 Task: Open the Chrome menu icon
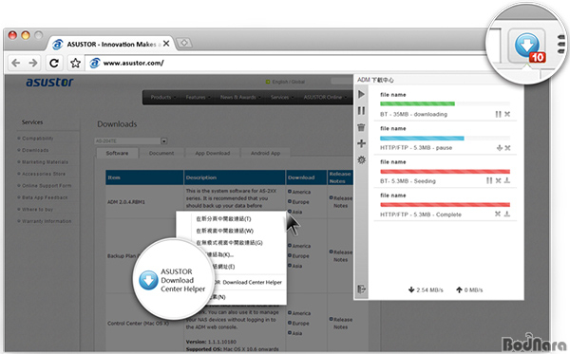pyautogui.click(x=560, y=45)
